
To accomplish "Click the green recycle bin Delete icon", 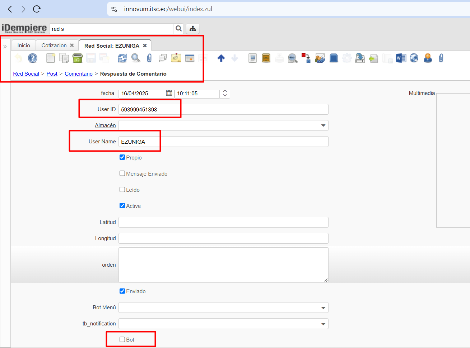I will 77,58.
